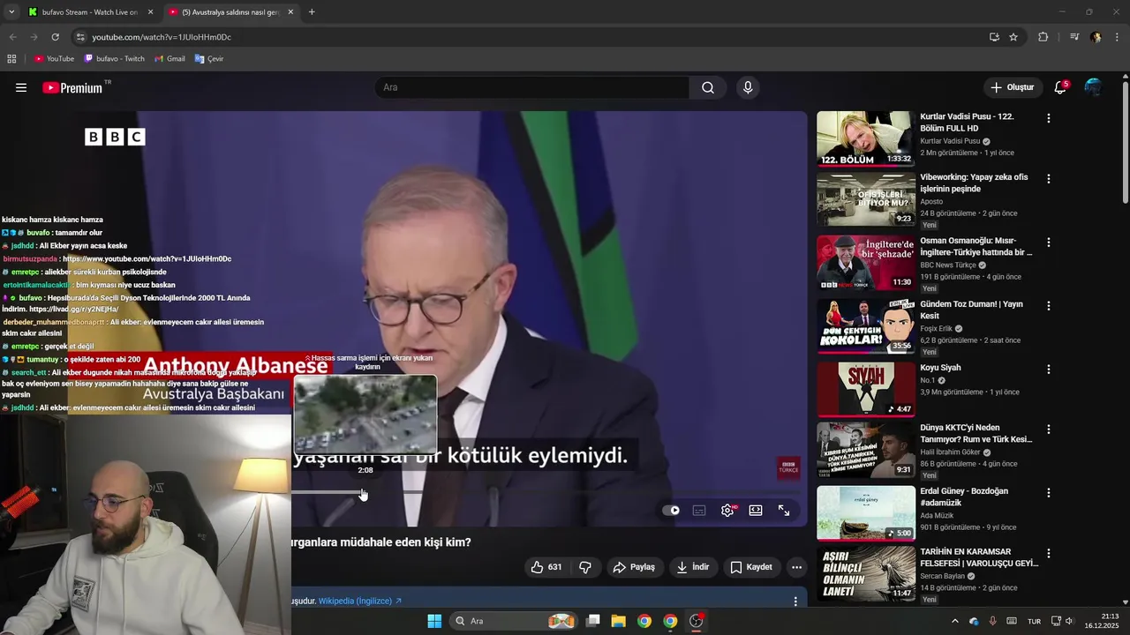
Task: Start voice search with the microphone icon
Action: tap(748, 87)
